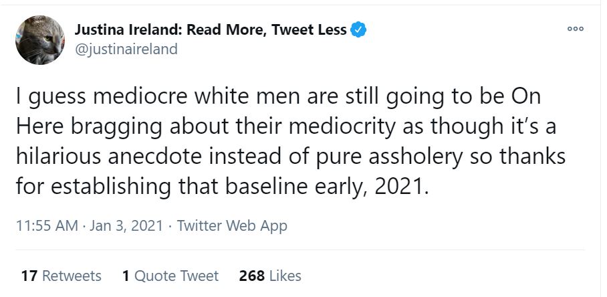Image resolution: width=607 pixels, height=297 pixels.
Task: Open Justina Ireland's cat profile picture
Action: (41, 39)
